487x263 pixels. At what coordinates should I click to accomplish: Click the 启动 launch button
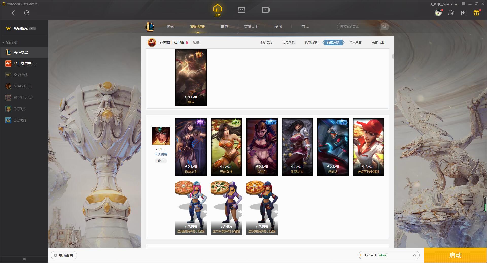(x=455, y=255)
